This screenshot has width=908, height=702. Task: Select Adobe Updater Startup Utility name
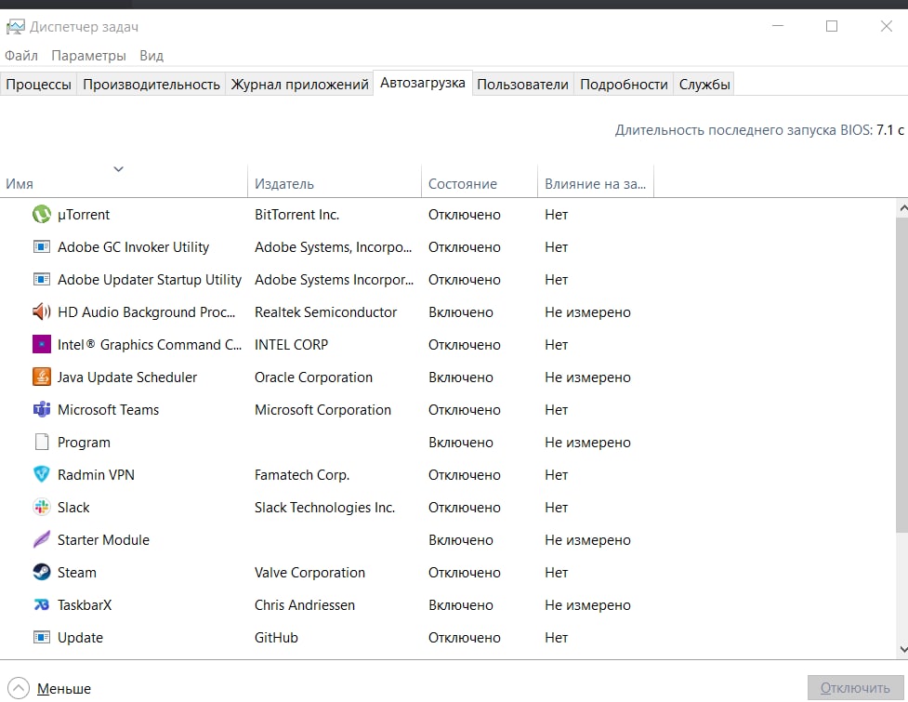pyautogui.click(x=150, y=280)
